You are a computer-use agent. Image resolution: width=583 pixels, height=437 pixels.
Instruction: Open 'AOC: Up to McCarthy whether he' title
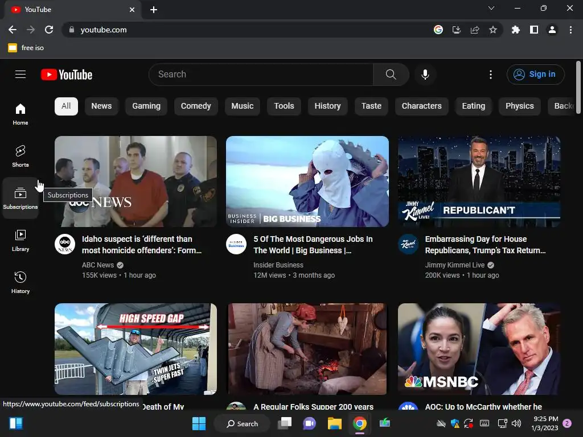[483, 407]
